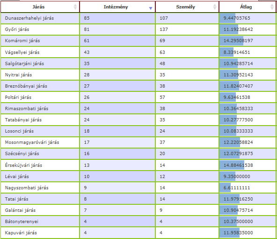The width and height of the screenshot is (277, 239).
Task: Click the Győri járás cell
Action: [x=40, y=30]
